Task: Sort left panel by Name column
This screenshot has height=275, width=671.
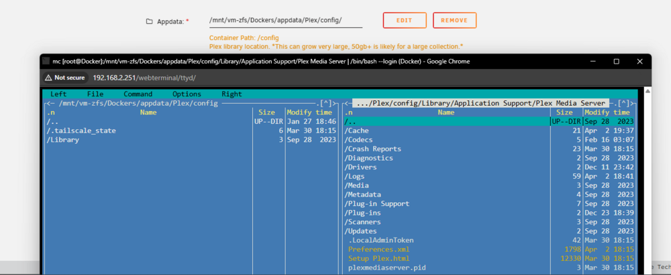Action: [x=148, y=112]
